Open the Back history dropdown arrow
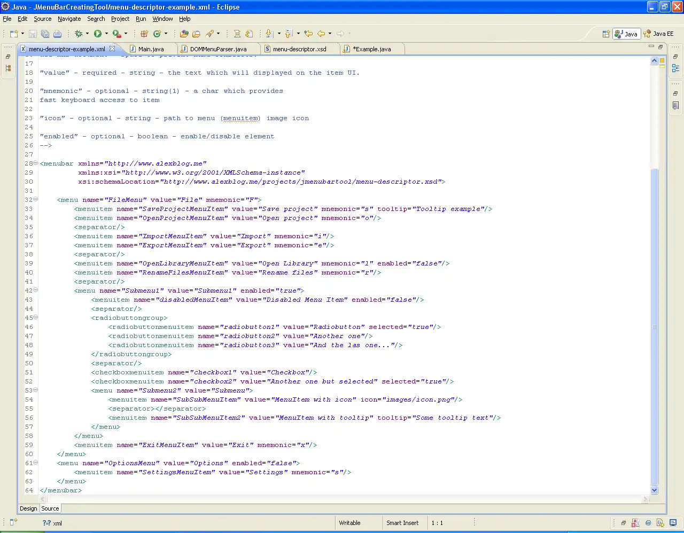 coord(330,34)
